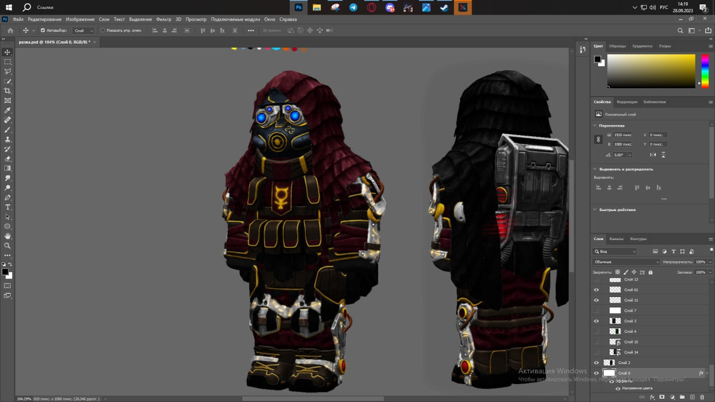
Task: Select the Brush tool
Action: pos(7,130)
